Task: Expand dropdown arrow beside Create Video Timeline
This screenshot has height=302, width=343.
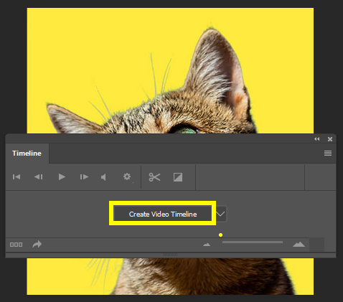Action: point(221,214)
